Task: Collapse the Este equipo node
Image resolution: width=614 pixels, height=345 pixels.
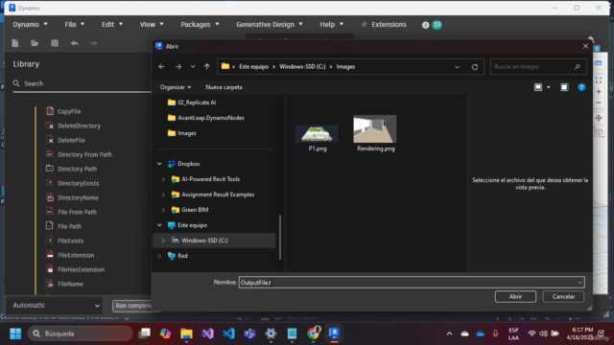Action: coord(159,225)
